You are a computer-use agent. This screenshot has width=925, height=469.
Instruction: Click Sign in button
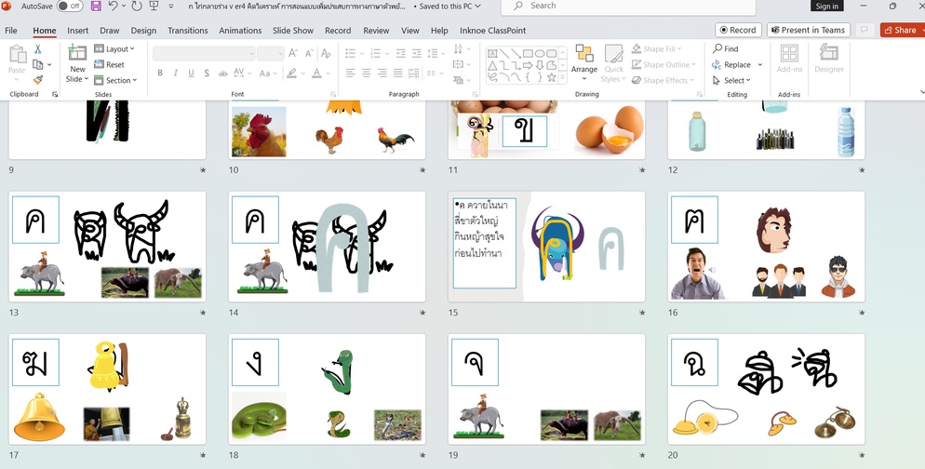826,6
